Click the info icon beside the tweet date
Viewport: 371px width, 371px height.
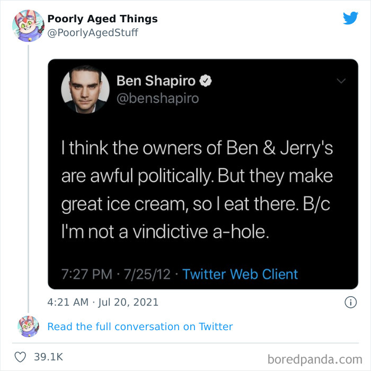click(x=350, y=302)
